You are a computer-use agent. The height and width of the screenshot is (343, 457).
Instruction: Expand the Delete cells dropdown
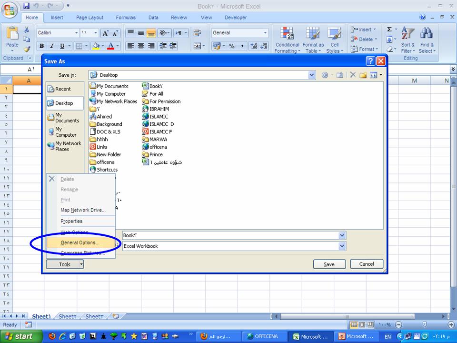pos(376,39)
